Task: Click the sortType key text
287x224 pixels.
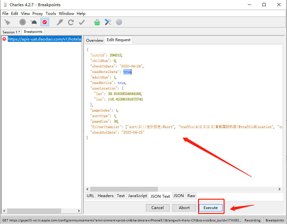Action: [x=100, y=116]
